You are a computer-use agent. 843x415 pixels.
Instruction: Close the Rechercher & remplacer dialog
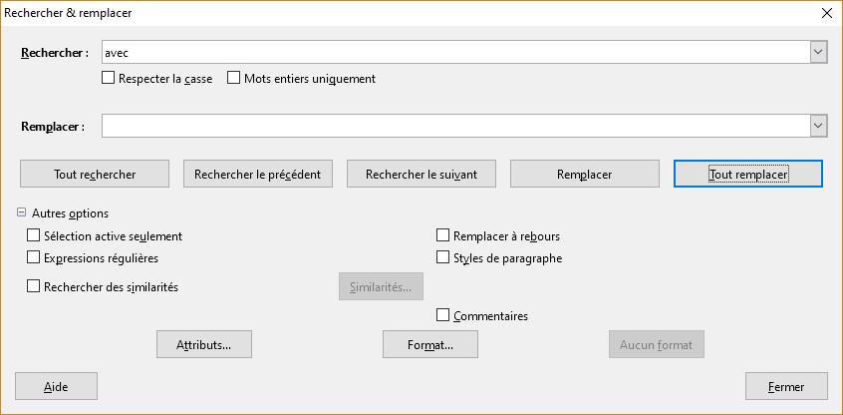[826, 13]
